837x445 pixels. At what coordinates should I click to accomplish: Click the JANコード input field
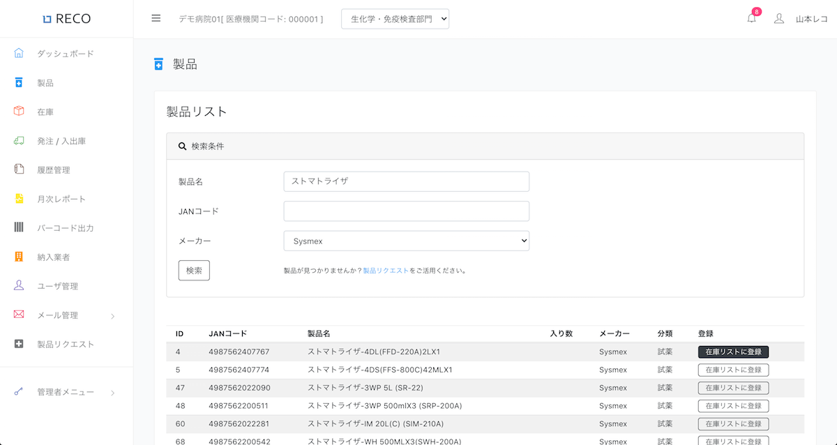(406, 211)
